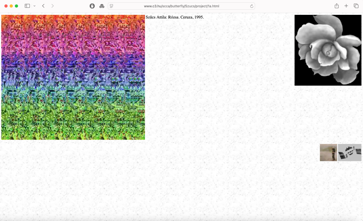
Task: Reload the current page
Action: (x=252, y=6)
